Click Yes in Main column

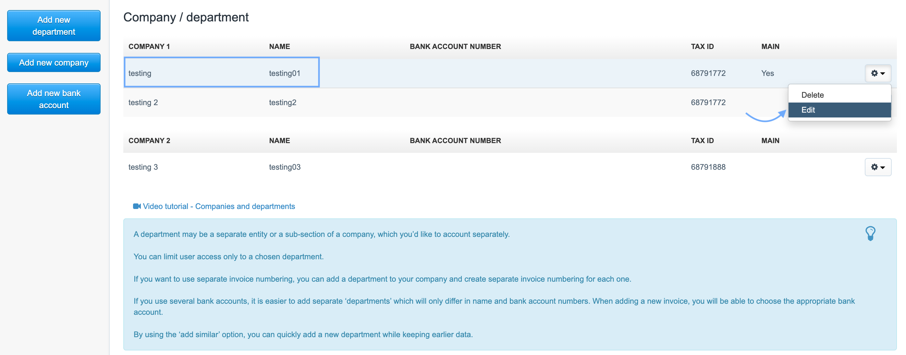pyautogui.click(x=767, y=73)
